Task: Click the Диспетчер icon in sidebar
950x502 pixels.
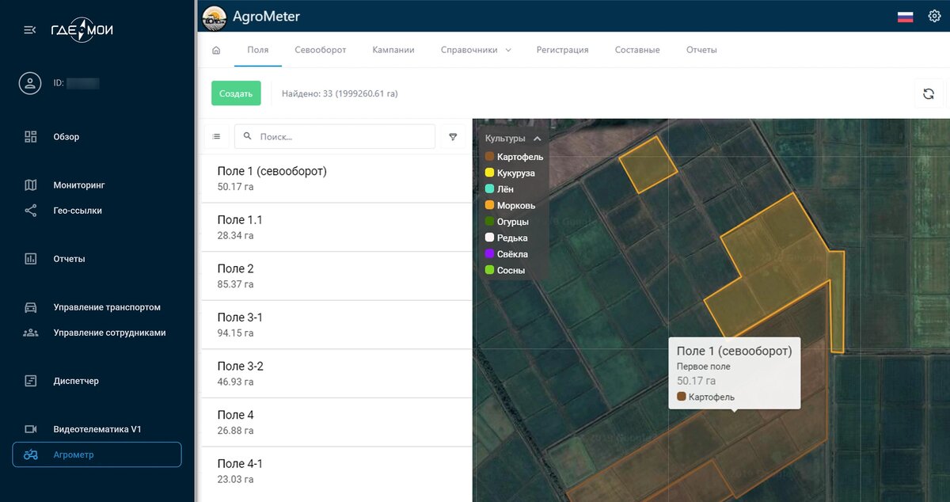Action: click(x=31, y=381)
